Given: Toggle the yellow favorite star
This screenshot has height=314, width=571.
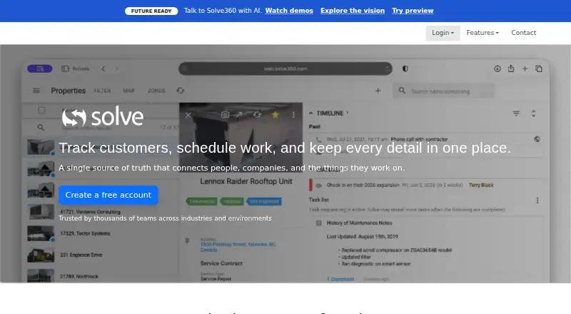Looking at the screenshot, I should pos(275,115).
